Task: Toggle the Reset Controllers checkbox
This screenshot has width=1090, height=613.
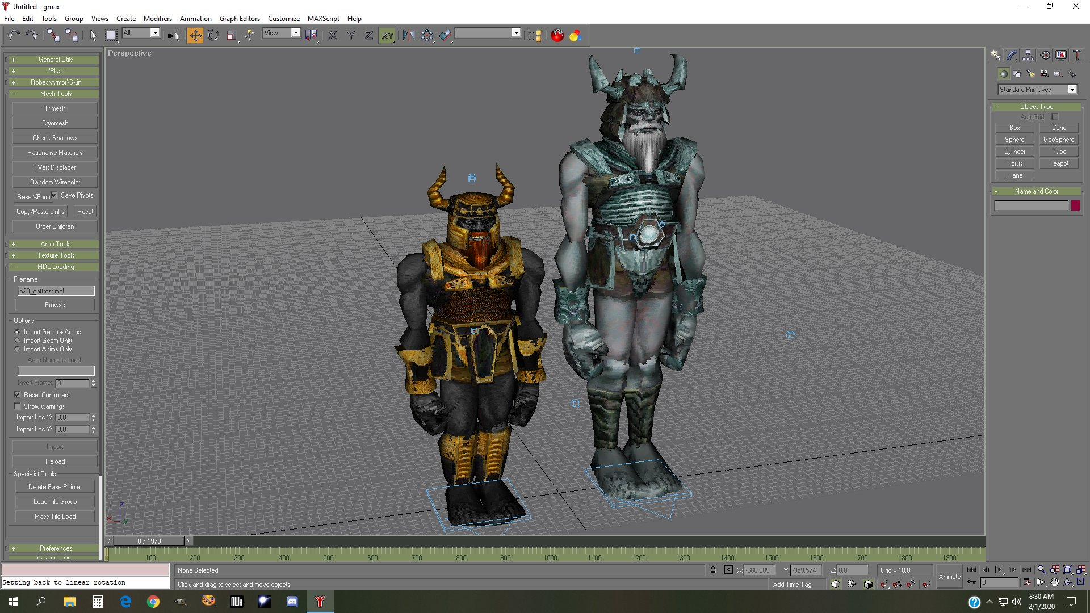Action: point(17,395)
